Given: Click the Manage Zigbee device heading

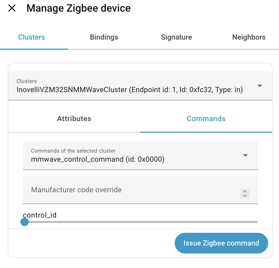Looking at the screenshot, I should (x=78, y=8).
